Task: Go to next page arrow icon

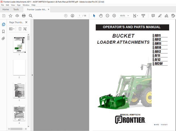Action: (x=72, y=16)
